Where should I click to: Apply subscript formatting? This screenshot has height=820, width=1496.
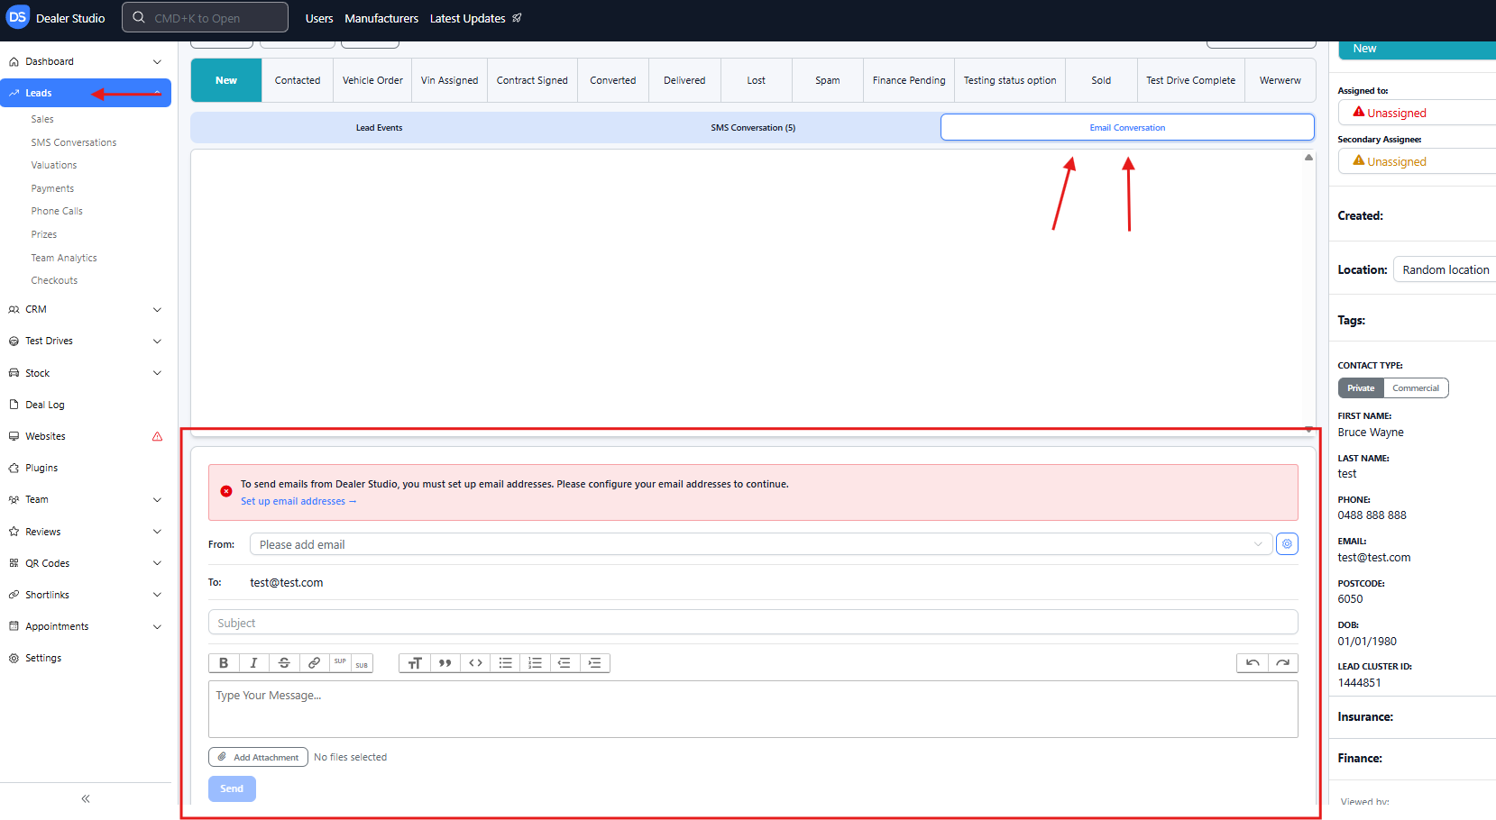[362, 663]
